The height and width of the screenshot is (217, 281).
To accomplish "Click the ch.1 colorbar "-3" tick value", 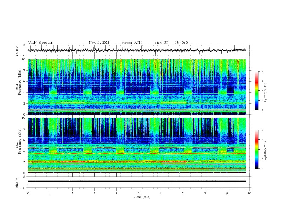I will (x=262, y=72).
